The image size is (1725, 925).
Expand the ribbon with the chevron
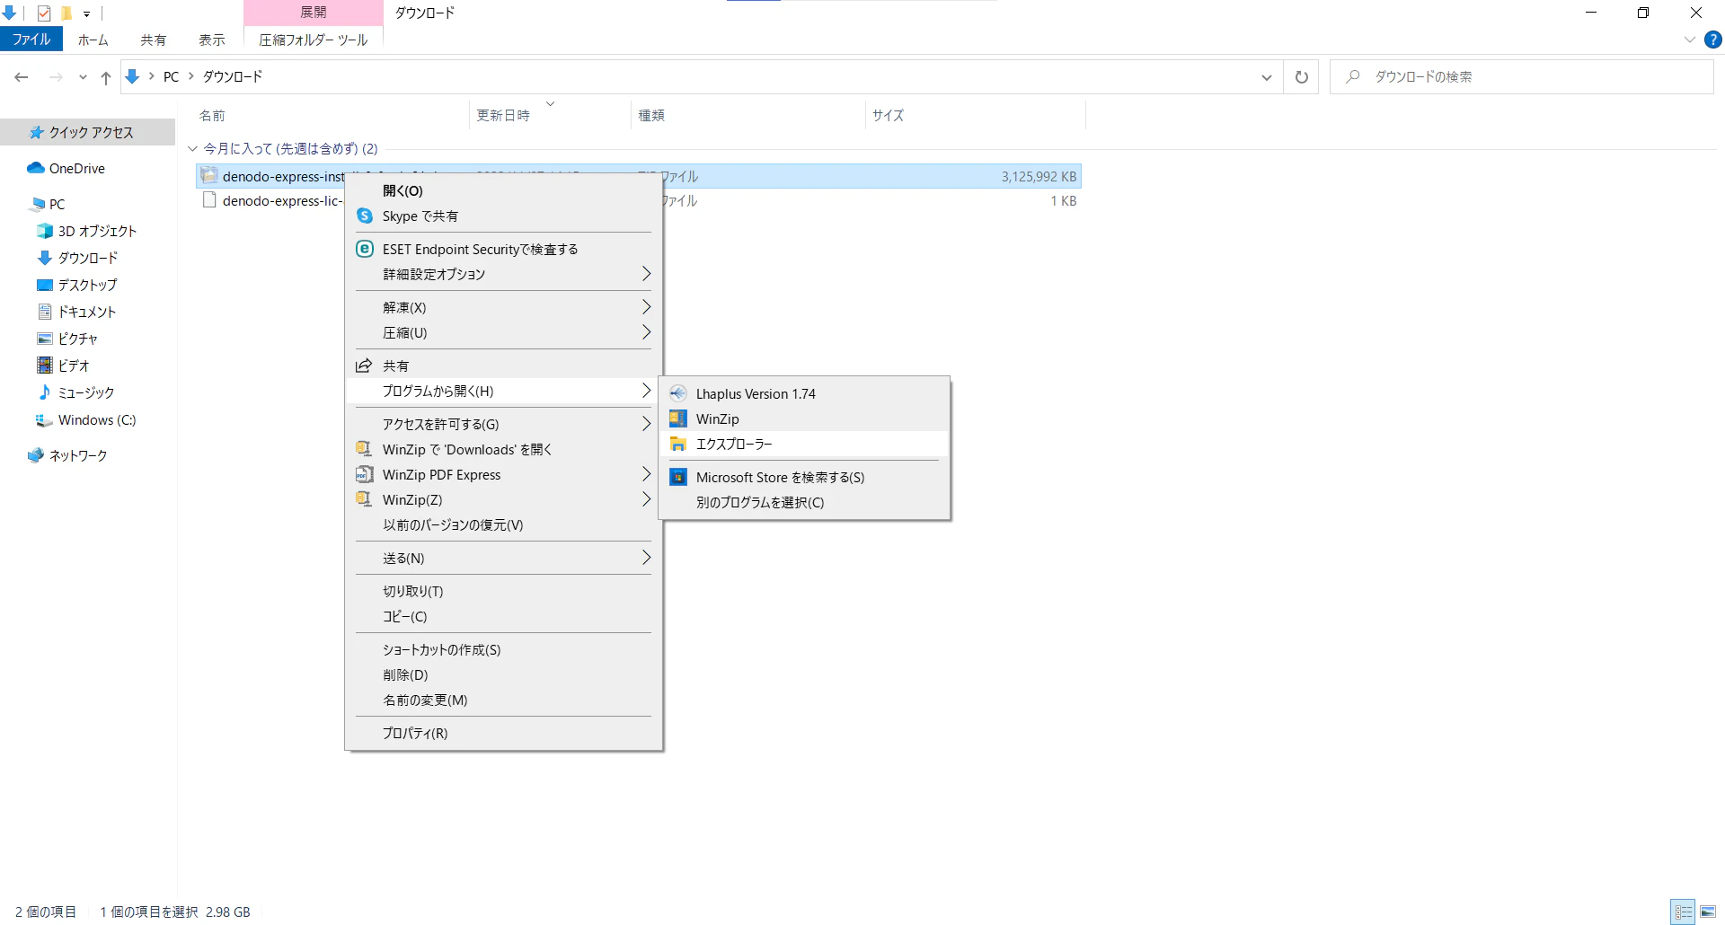(x=1689, y=40)
